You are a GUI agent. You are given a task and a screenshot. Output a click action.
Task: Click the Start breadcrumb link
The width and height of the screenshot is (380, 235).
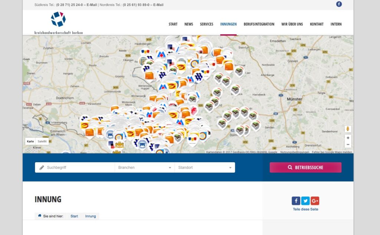tap(74, 216)
